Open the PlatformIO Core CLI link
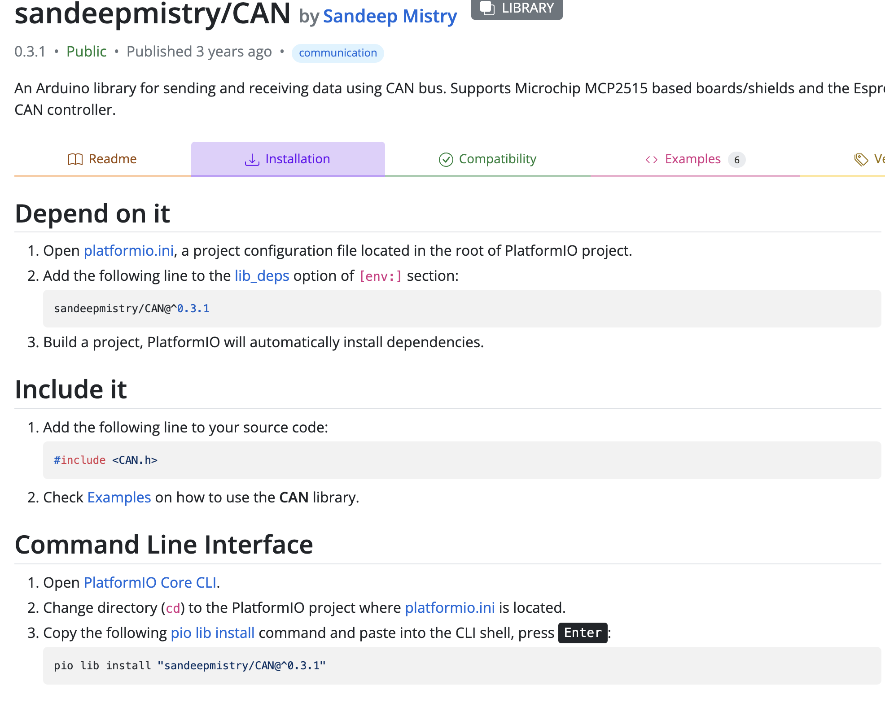Viewport: 885px width, 707px height. (x=150, y=583)
